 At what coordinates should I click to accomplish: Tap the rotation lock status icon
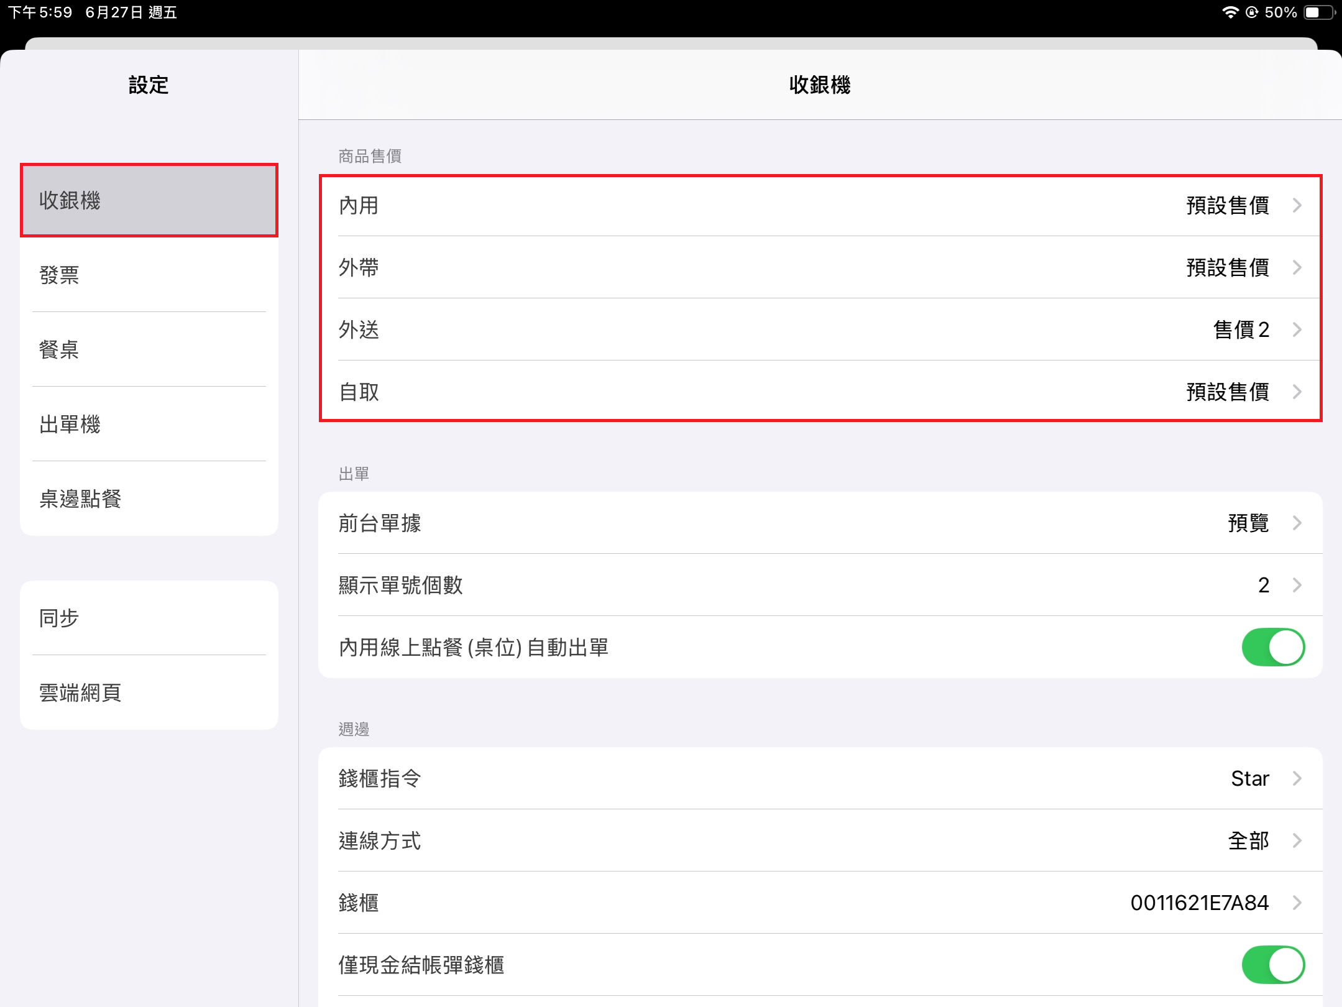coord(1252,12)
